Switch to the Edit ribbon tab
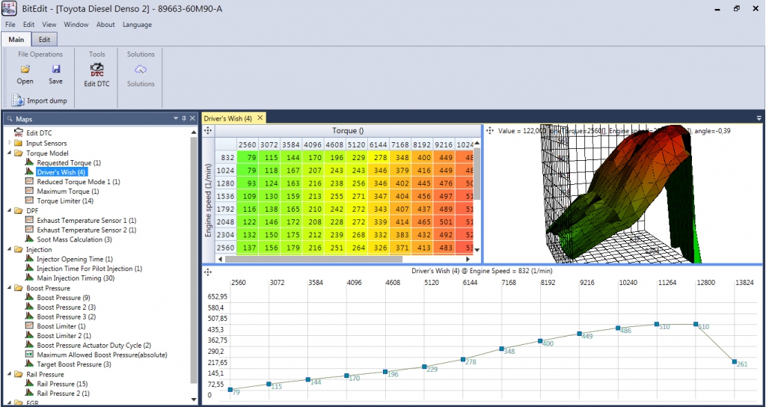The height and width of the screenshot is (407, 766). 44,40
